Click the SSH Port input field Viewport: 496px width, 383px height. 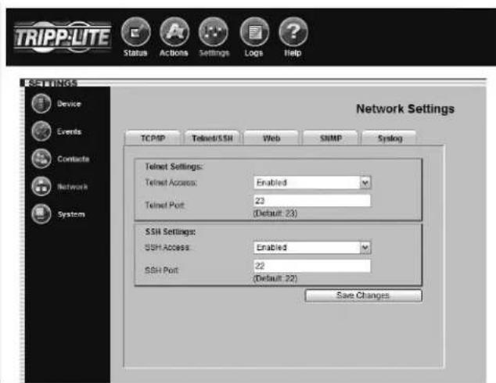[312, 266]
